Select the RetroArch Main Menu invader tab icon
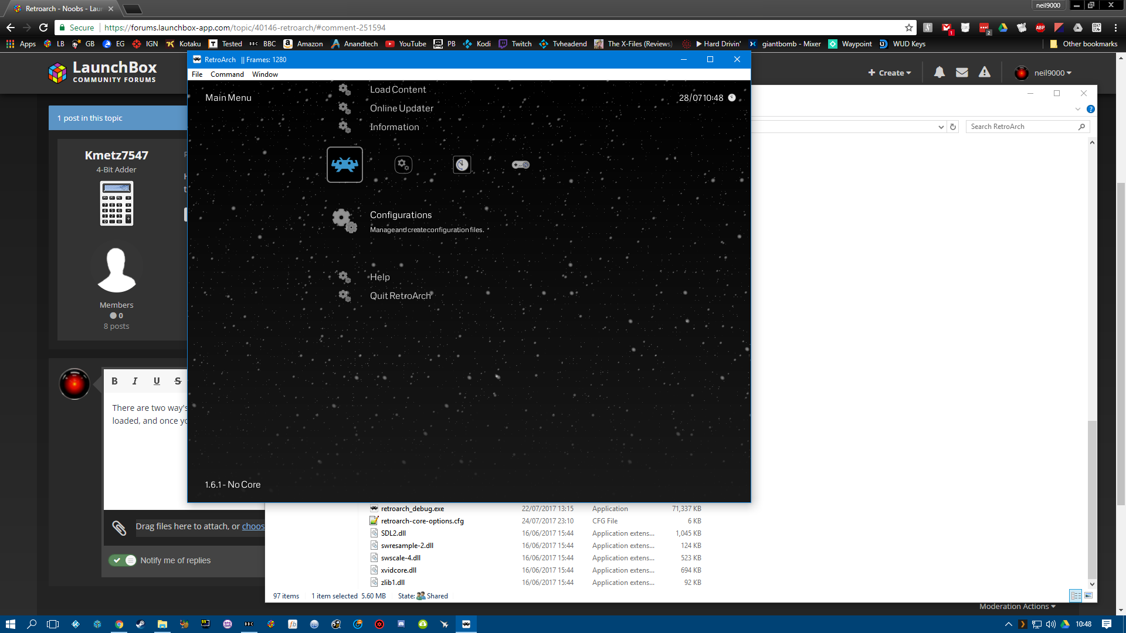The image size is (1126, 633). [x=345, y=165]
